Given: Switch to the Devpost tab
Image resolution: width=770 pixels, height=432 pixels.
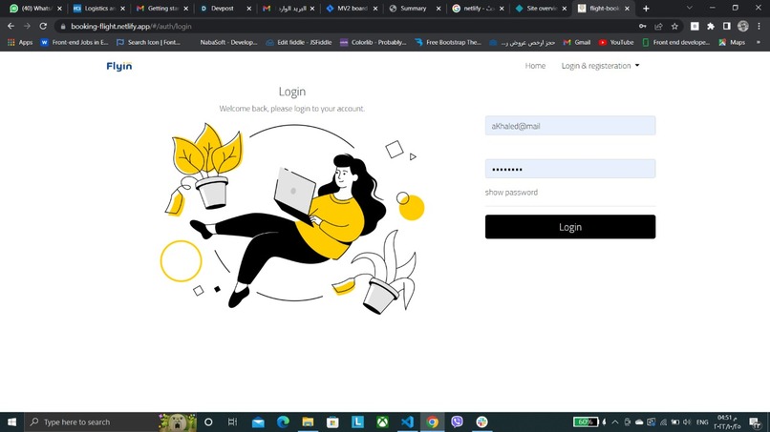Looking at the screenshot, I should click(222, 9).
